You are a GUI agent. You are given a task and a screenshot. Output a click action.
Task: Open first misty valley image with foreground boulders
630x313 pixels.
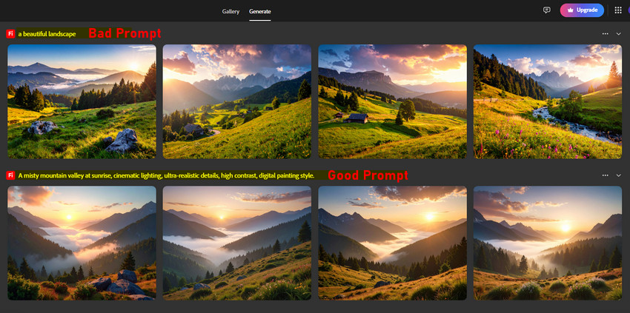(82, 243)
